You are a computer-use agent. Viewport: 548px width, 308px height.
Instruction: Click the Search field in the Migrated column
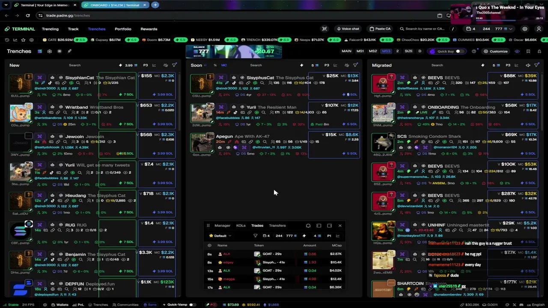point(437,65)
